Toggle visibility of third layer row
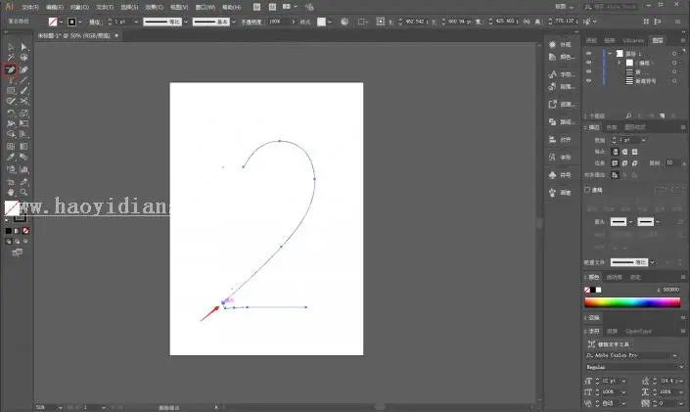 point(589,71)
